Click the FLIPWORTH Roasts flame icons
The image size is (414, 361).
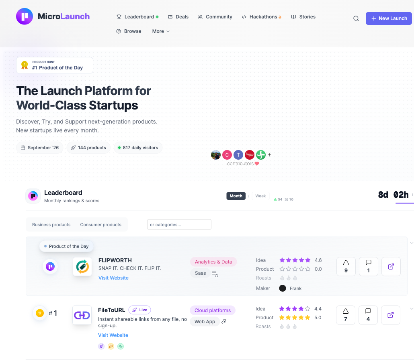289,278
